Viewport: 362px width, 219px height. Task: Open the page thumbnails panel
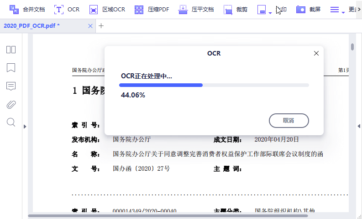coord(11,50)
